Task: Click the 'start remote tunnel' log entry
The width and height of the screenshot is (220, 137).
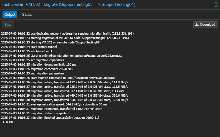Action: (x=29, y=47)
